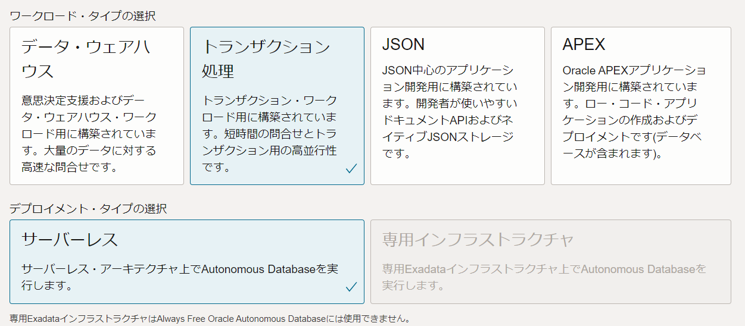Screen dimensions: 745x326
Task: Click the APEX card's Oracle APEX description
Action: (634, 112)
